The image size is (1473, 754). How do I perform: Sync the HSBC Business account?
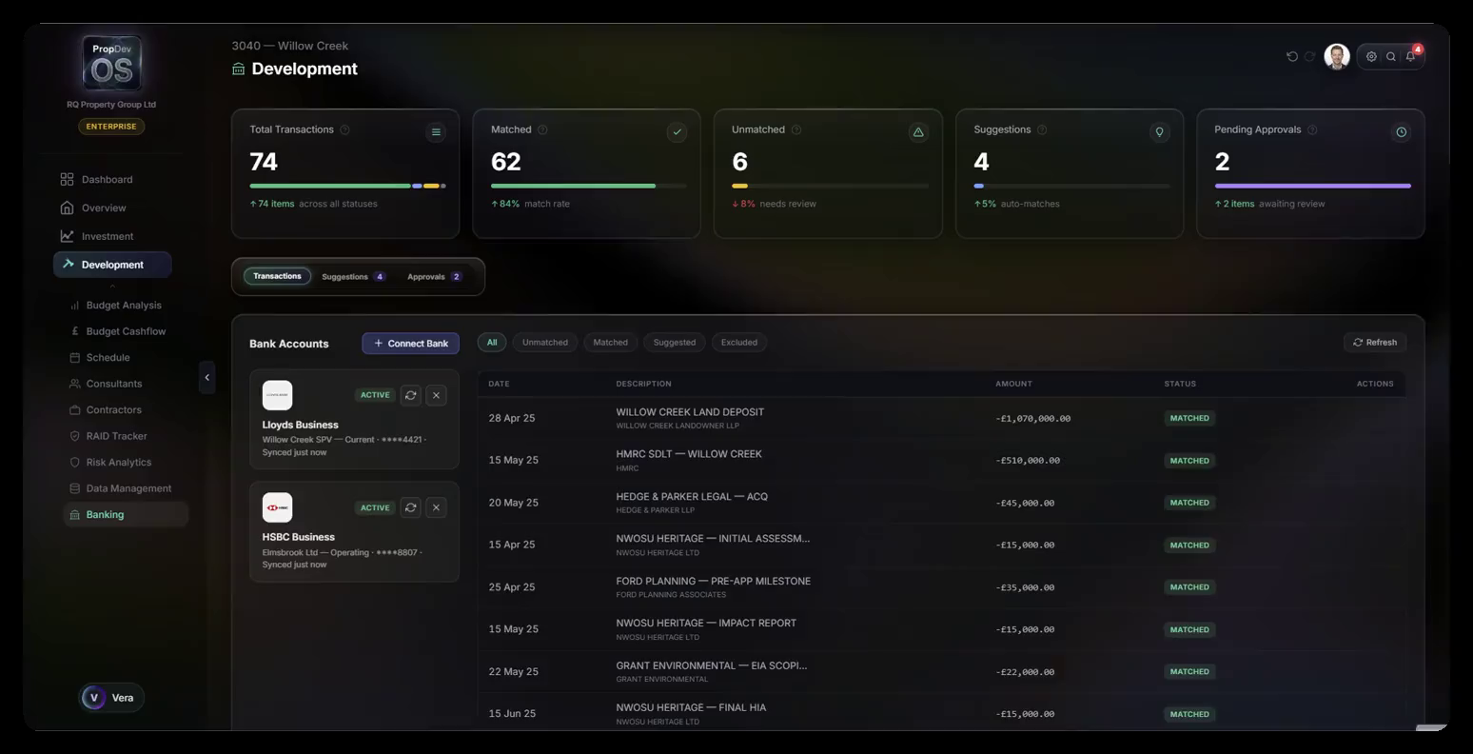point(410,507)
